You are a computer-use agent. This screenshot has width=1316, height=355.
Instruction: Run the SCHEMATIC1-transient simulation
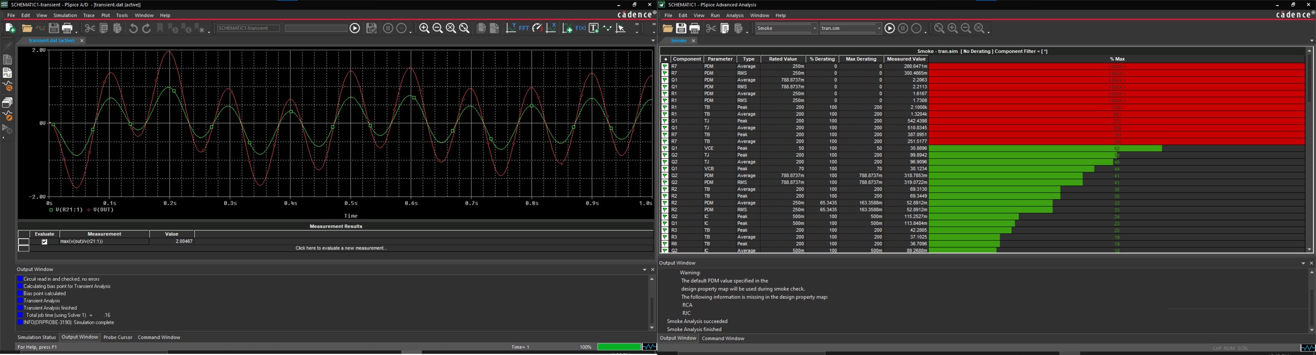[x=354, y=29]
